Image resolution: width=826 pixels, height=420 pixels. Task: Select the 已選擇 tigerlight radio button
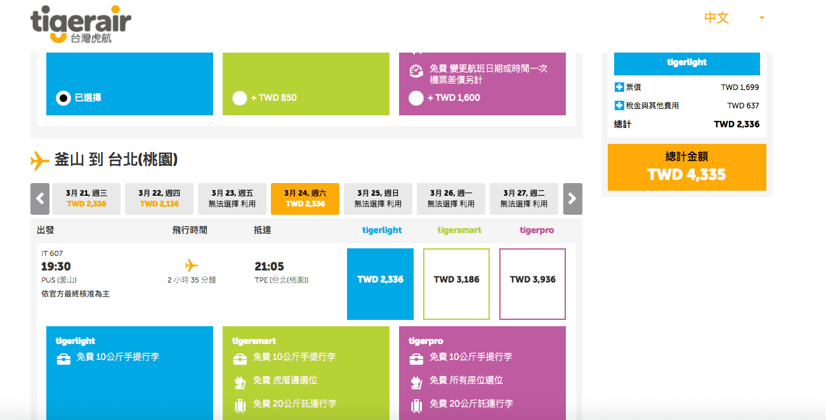click(x=63, y=98)
